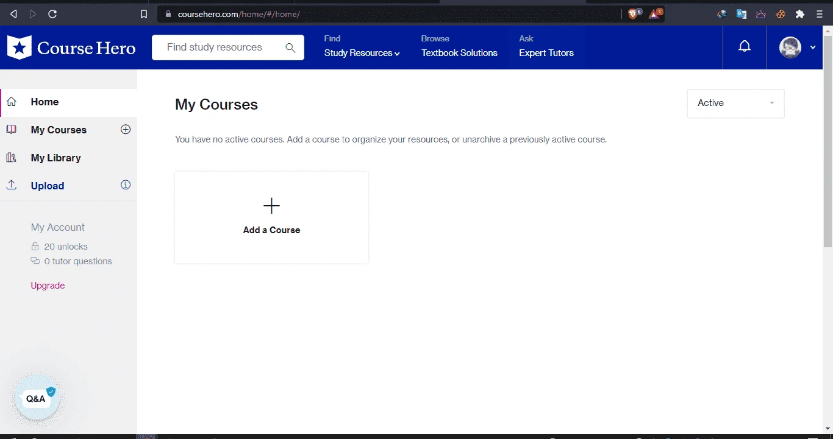
Task: Click the search magnifier icon
Action: 290,47
